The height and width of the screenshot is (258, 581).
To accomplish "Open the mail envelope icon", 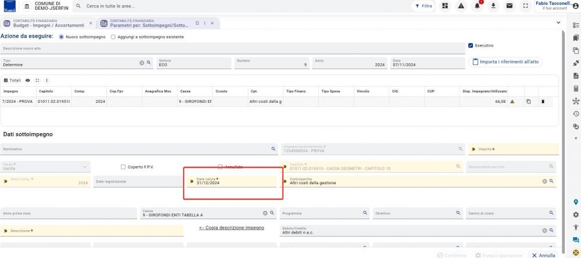I will click(x=510, y=6).
